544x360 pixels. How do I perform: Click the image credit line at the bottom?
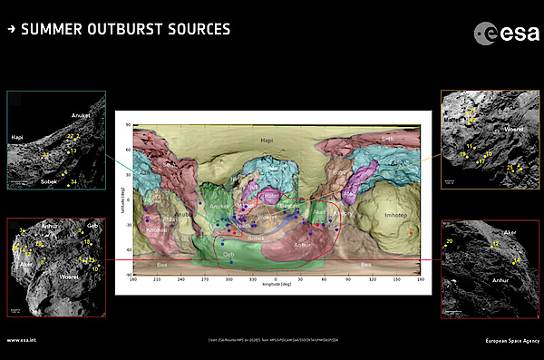pos(273,340)
